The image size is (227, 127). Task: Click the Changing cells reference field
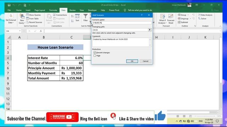[120, 30]
